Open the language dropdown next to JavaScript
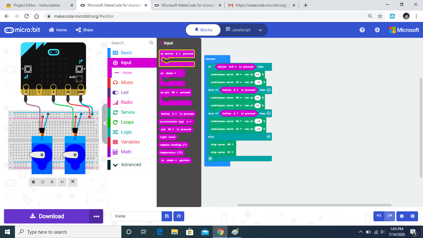This screenshot has width=423, height=238. click(260, 30)
